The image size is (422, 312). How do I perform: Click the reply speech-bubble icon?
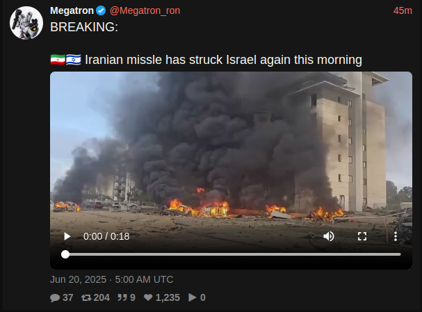point(55,297)
